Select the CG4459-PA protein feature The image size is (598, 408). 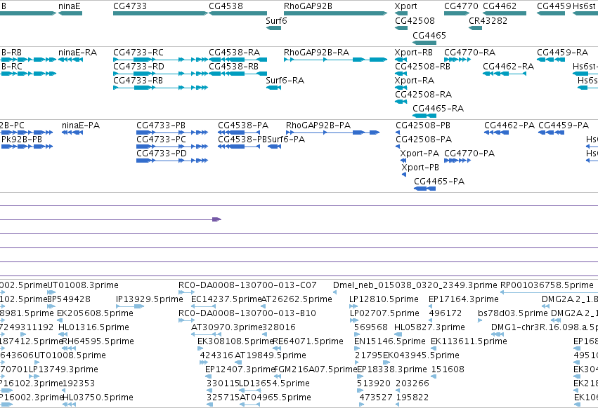point(552,132)
